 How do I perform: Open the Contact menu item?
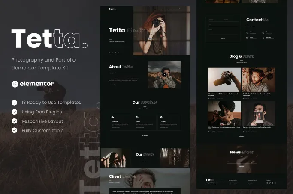click(173, 9)
